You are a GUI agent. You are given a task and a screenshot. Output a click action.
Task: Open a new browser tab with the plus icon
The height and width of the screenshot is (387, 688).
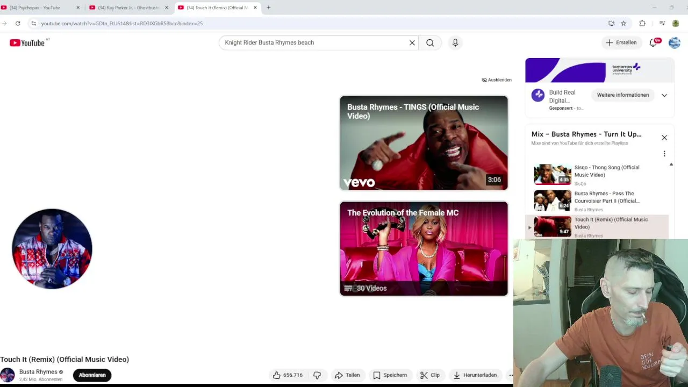pyautogui.click(x=268, y=8)
